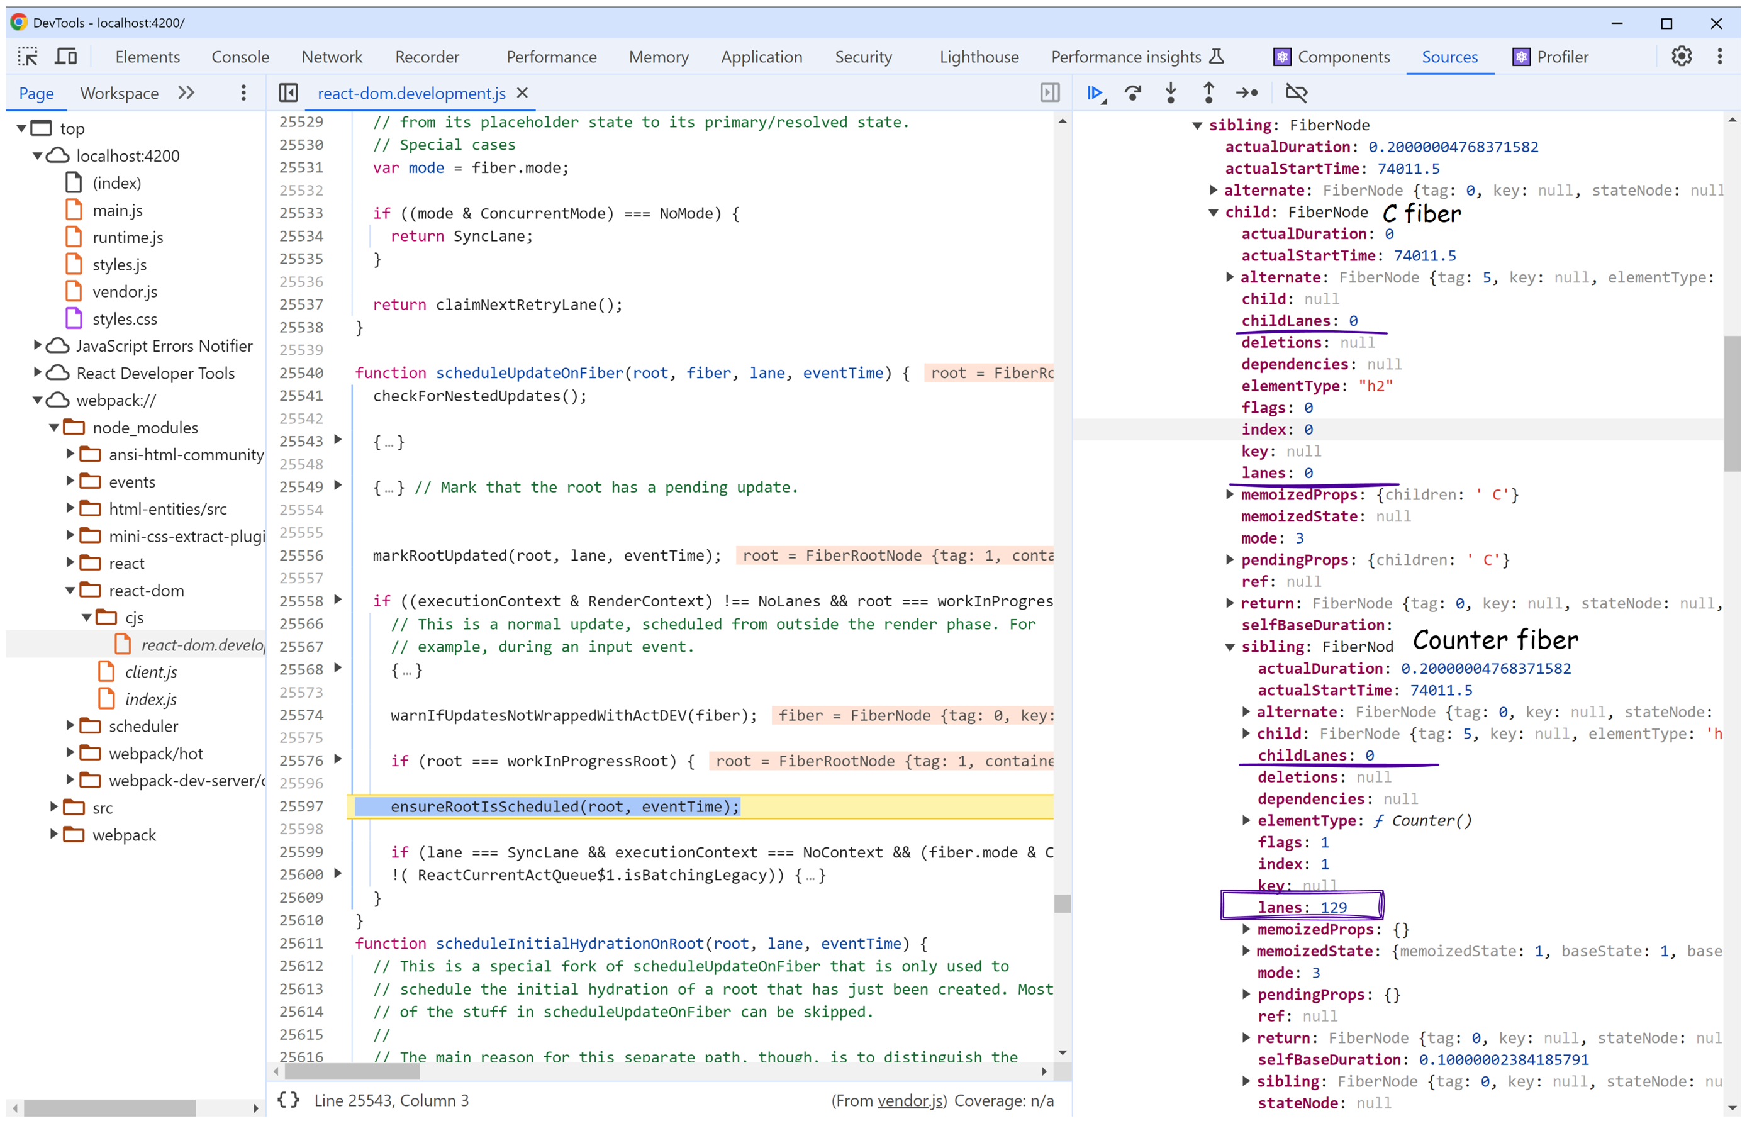
Task: Open styles.css in the file tree
Action: tap(125, 319)
